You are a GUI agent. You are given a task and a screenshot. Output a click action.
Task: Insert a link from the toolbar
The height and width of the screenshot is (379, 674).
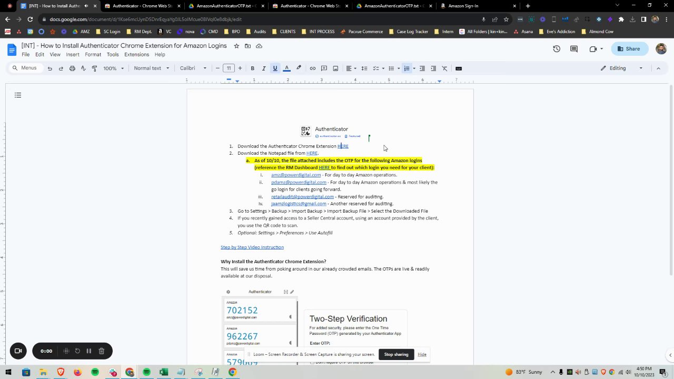pos(312,68)
